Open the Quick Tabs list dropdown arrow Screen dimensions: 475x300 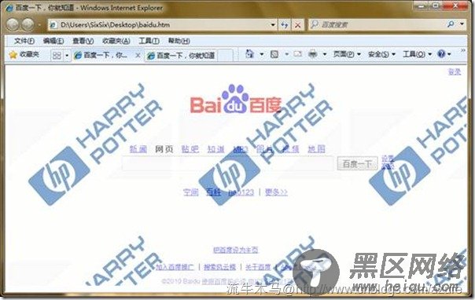[67, 56]
